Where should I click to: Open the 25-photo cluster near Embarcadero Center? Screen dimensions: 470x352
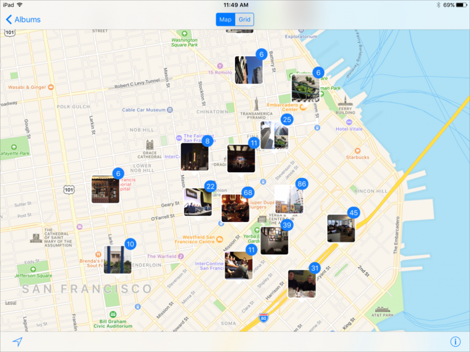coord(274,135)
